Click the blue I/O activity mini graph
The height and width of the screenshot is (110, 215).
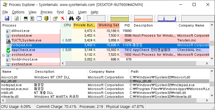tap(167, 18)
